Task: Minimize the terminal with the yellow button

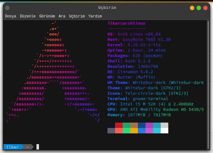Action: click(x=192, y=8)
